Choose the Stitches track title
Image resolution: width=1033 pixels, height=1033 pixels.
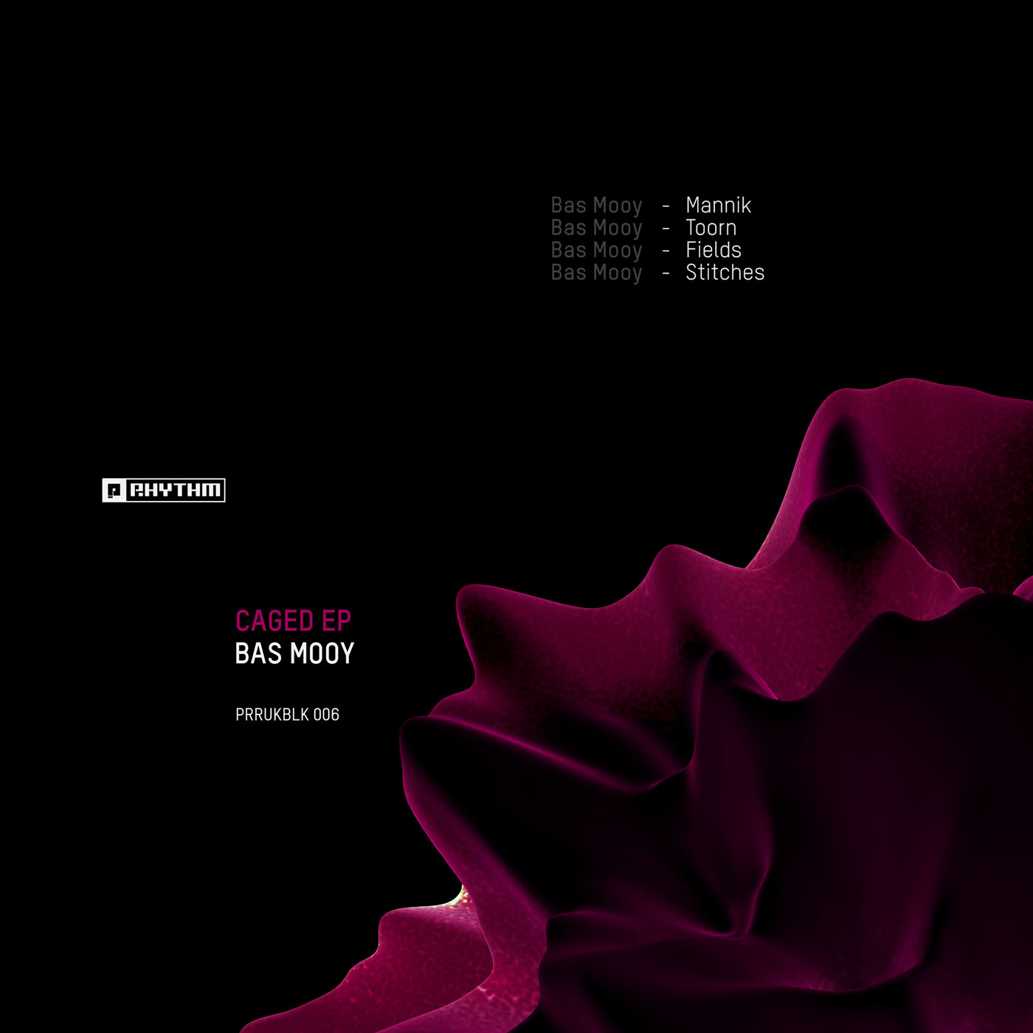point(725,272)
